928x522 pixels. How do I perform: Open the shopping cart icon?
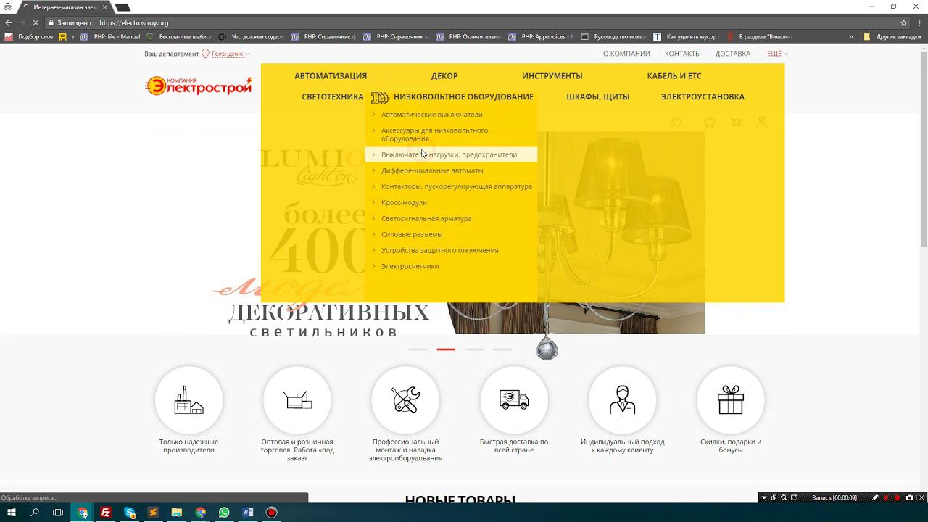(x=736, y=122)
